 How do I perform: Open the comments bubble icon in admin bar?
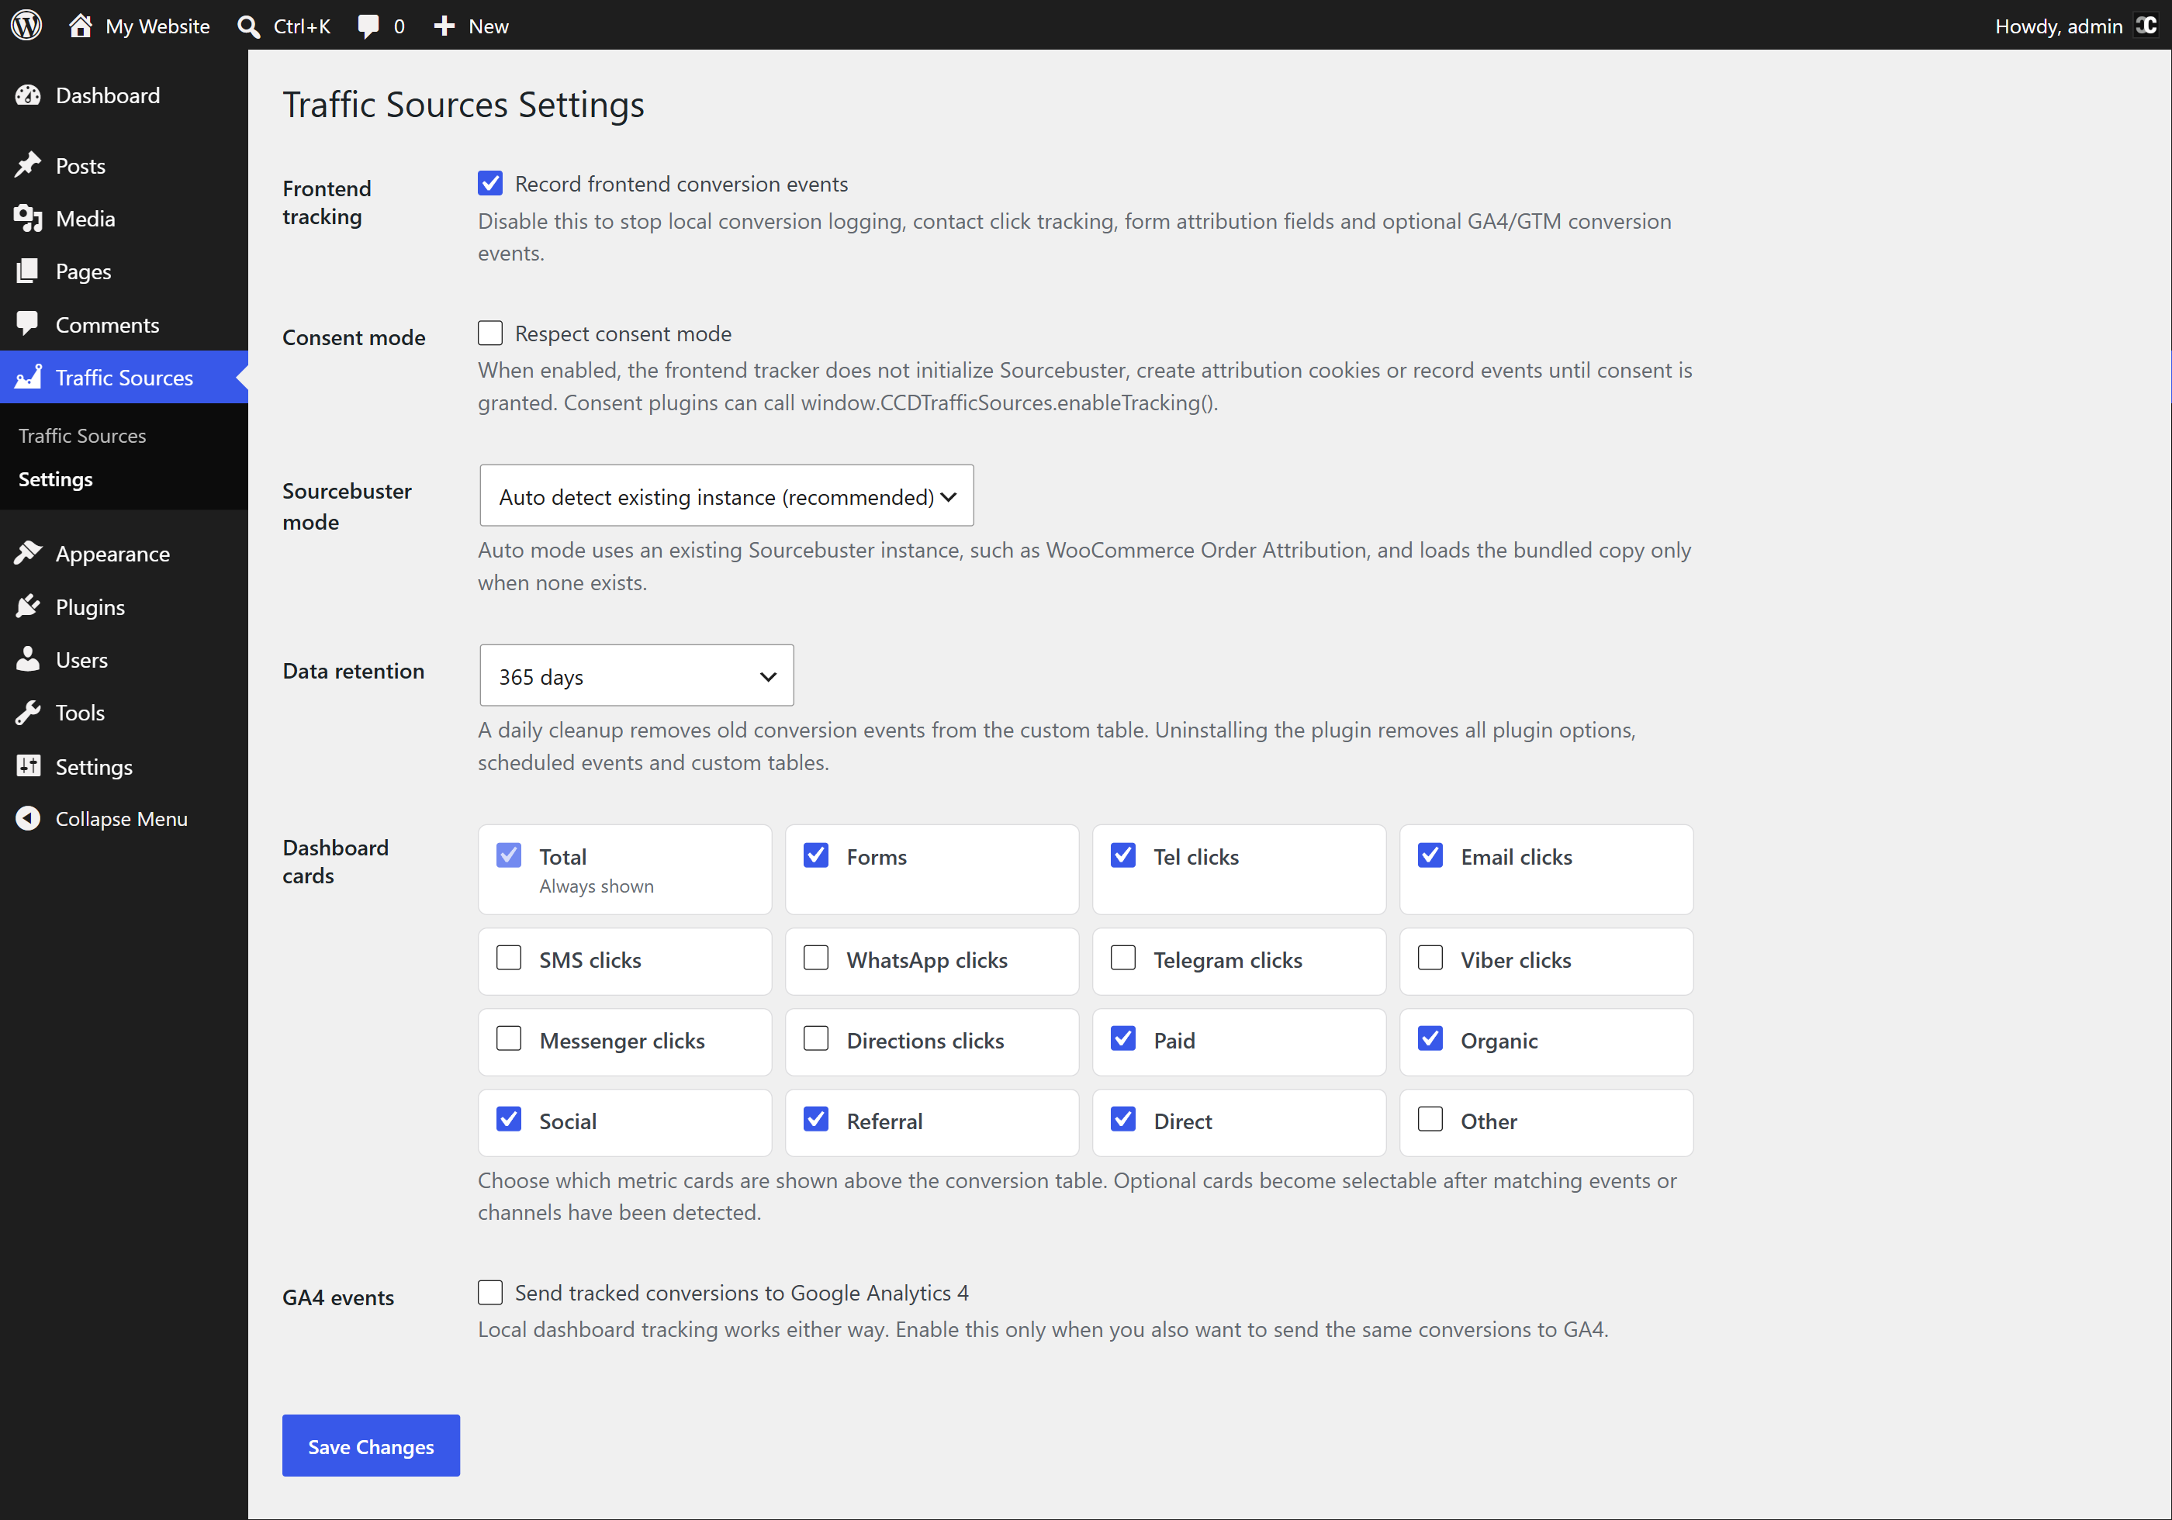click(369, 26)
